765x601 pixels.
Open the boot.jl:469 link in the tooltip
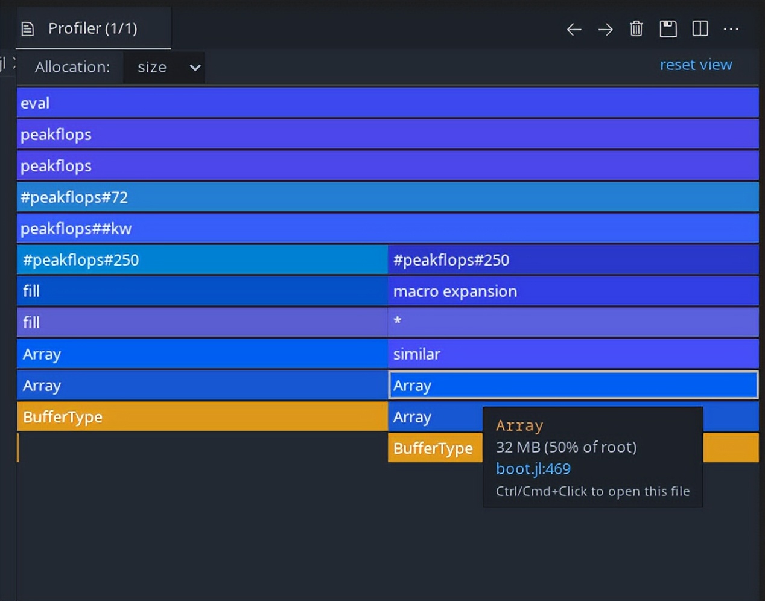(x=533, y=469)
